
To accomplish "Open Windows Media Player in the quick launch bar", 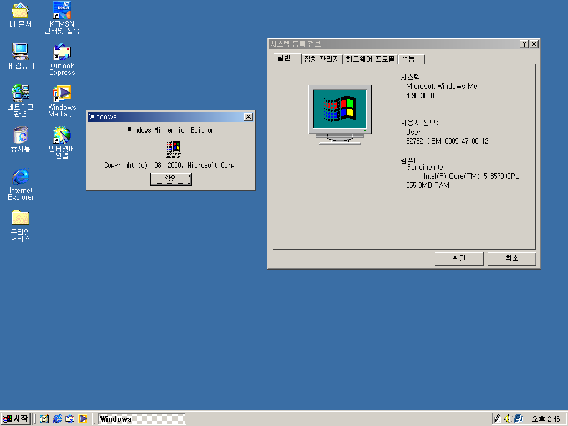I will click(83, 419).
